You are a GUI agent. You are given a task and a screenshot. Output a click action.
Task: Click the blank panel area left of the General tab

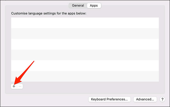pyautogui.click(x=37, y=6)
